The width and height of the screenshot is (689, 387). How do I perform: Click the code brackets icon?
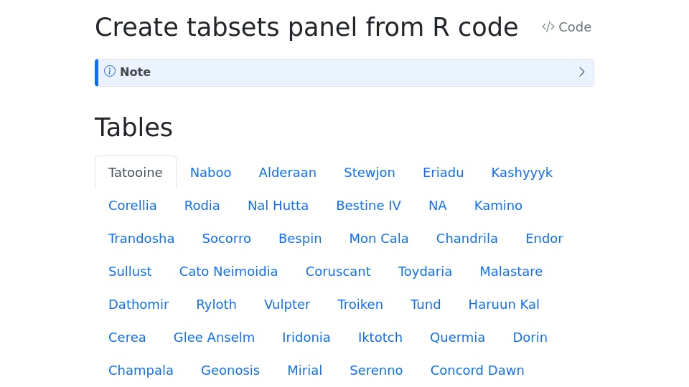(x=548, y=27)
